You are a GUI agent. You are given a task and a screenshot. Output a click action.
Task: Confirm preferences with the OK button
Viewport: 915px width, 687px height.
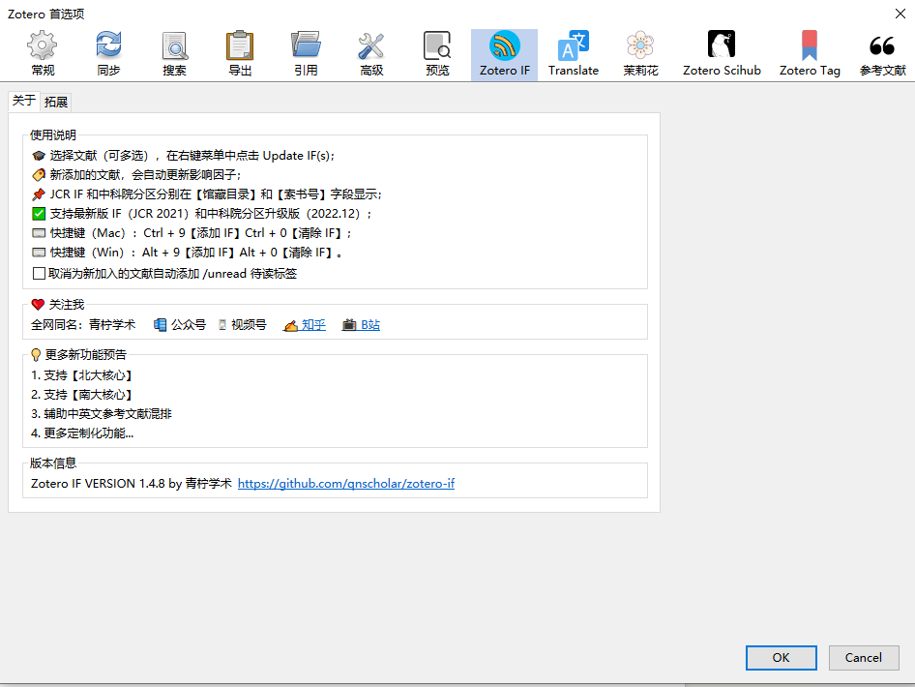781,658
